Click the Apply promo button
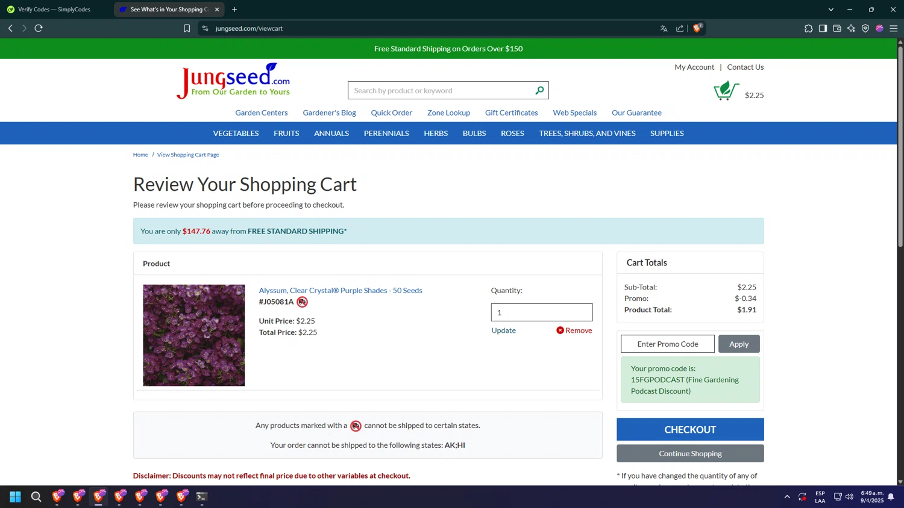This screenshot has height=508, width=904. click(739, 344)
